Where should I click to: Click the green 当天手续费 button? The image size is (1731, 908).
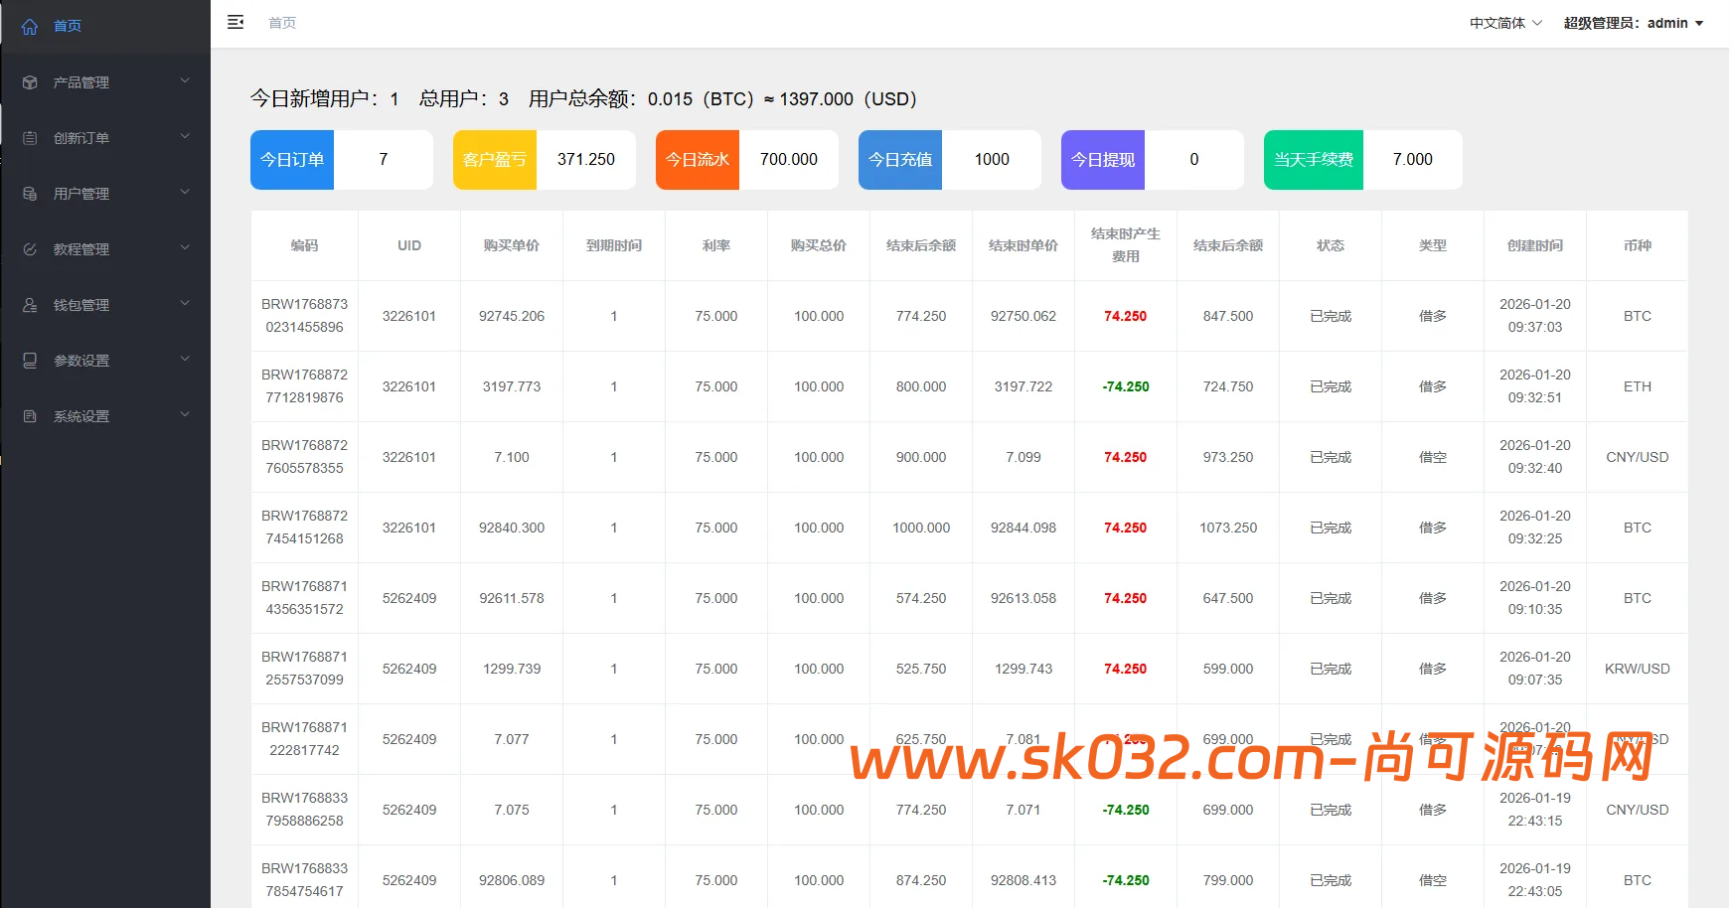(x=1313, y=159)
